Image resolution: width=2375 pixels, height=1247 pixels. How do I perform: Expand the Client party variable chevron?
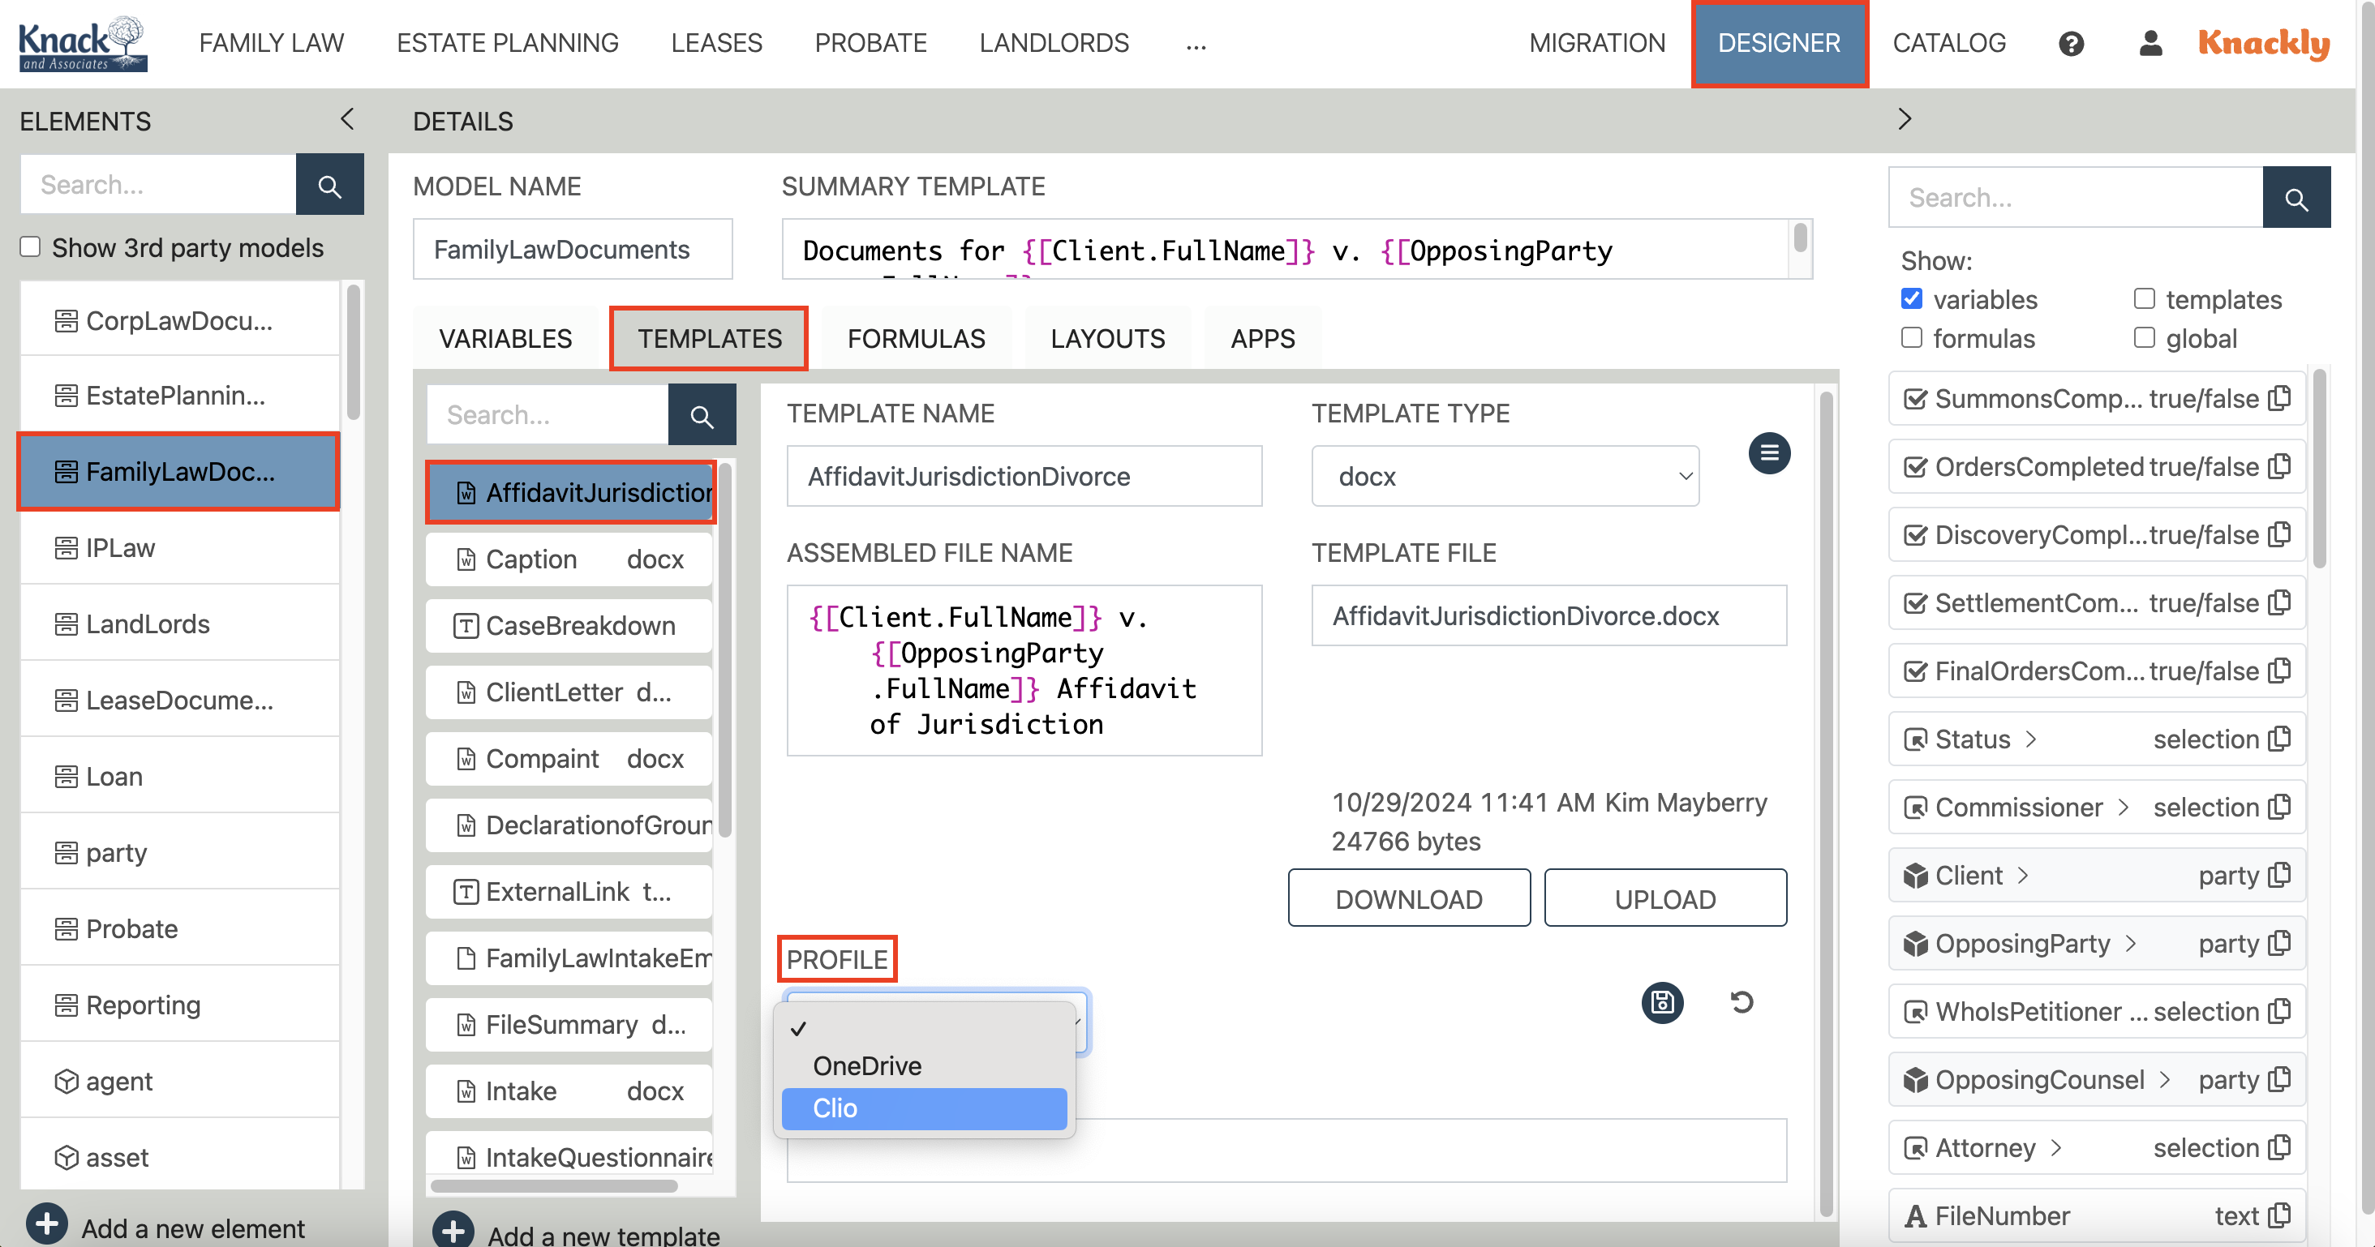click(x=2023, y=876)
